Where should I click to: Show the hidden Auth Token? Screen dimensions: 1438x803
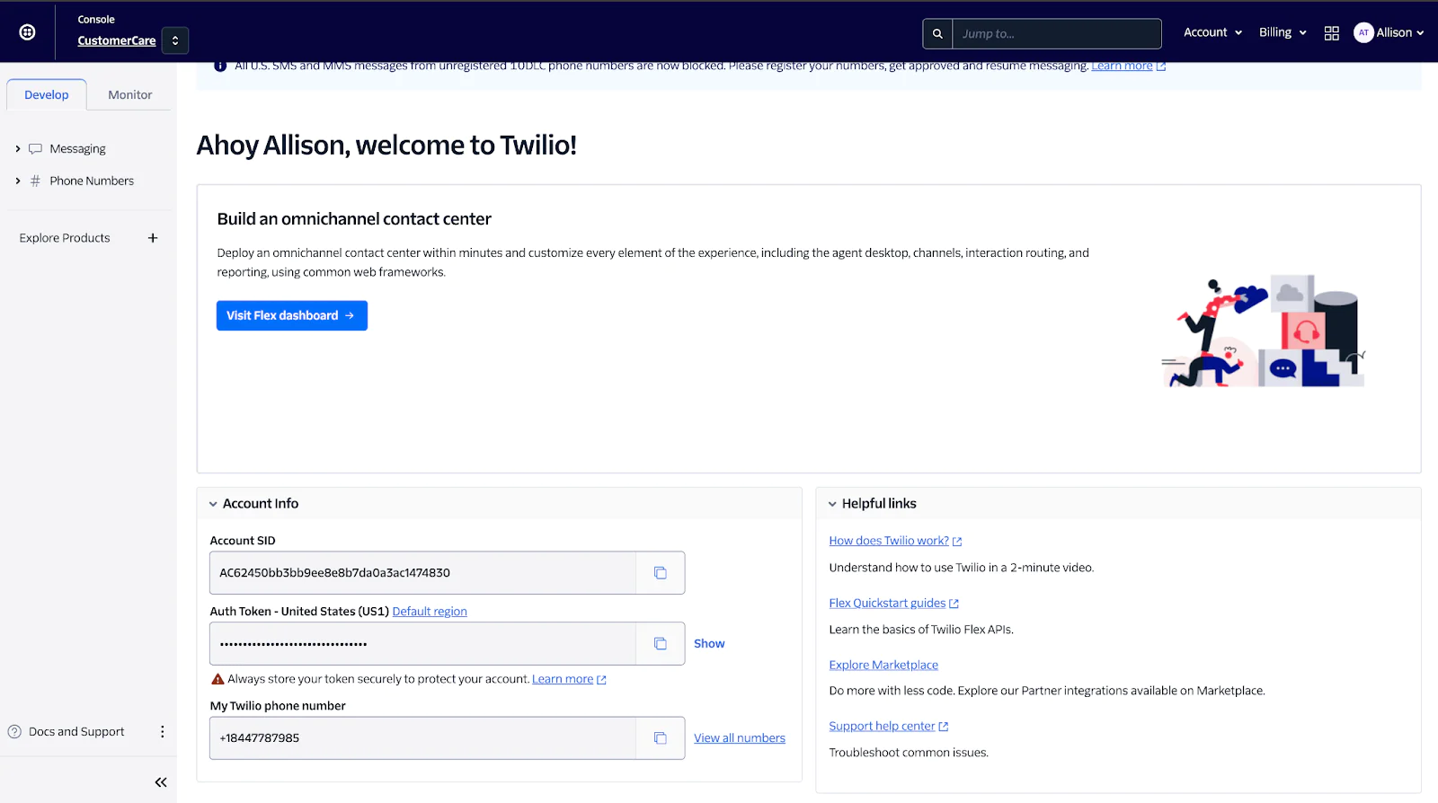click(709, 644)
